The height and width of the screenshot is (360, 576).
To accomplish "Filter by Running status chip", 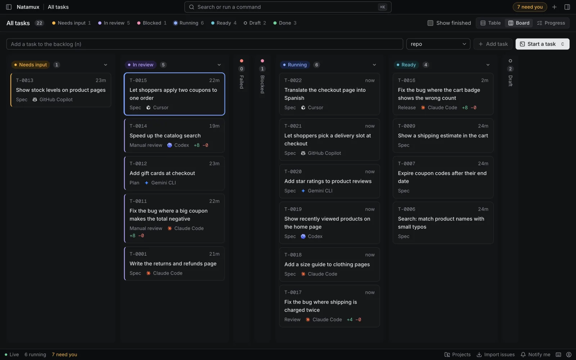I will point(189,23).
